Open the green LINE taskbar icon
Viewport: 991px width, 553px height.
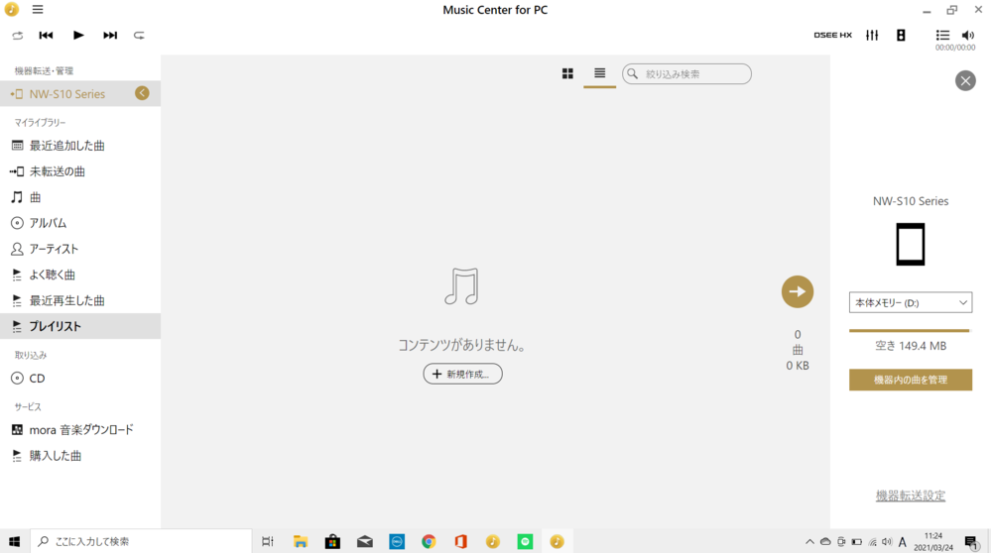tap(525, 541)
